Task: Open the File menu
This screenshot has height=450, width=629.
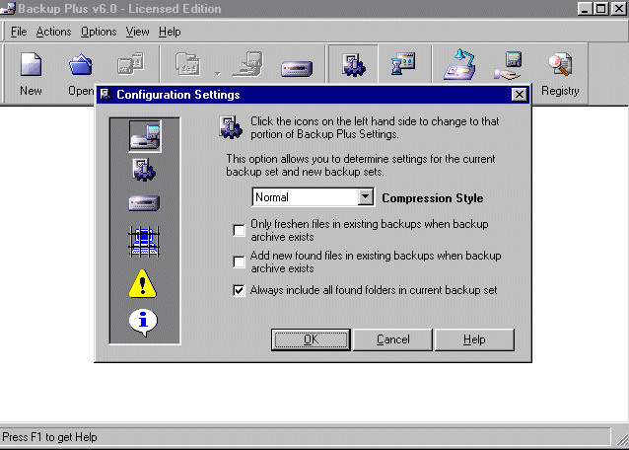Action: click(19, 32)
